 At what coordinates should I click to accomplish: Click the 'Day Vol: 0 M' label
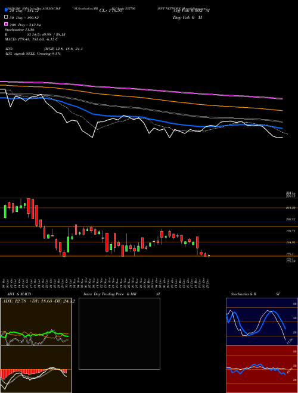pos(187,18)
